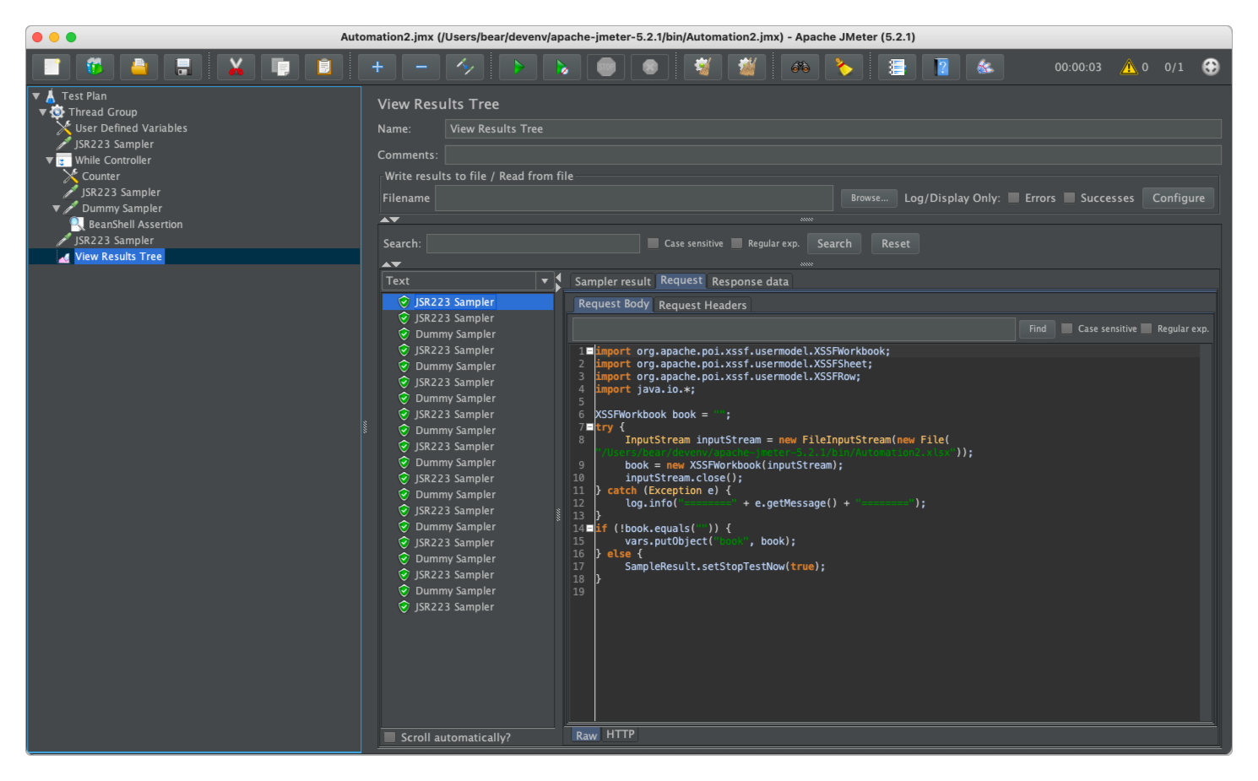
Task: Select the Request tab
Action: (x=681, y=280)
